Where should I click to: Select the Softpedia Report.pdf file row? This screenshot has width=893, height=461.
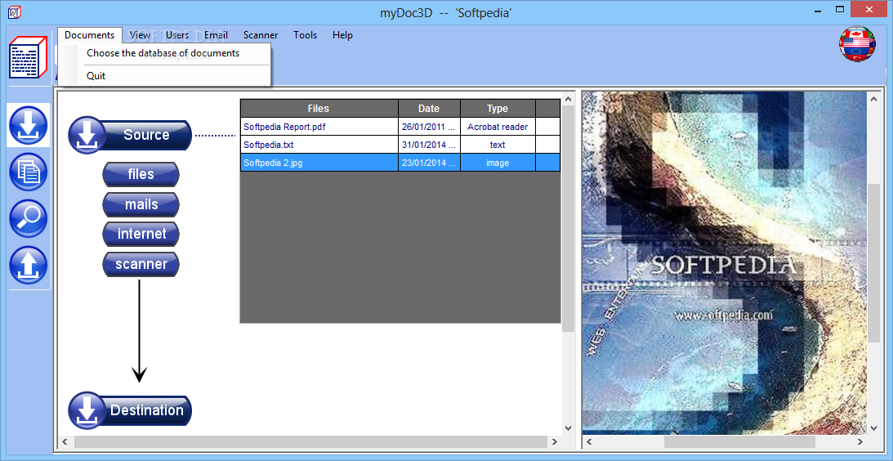(400, 127)
